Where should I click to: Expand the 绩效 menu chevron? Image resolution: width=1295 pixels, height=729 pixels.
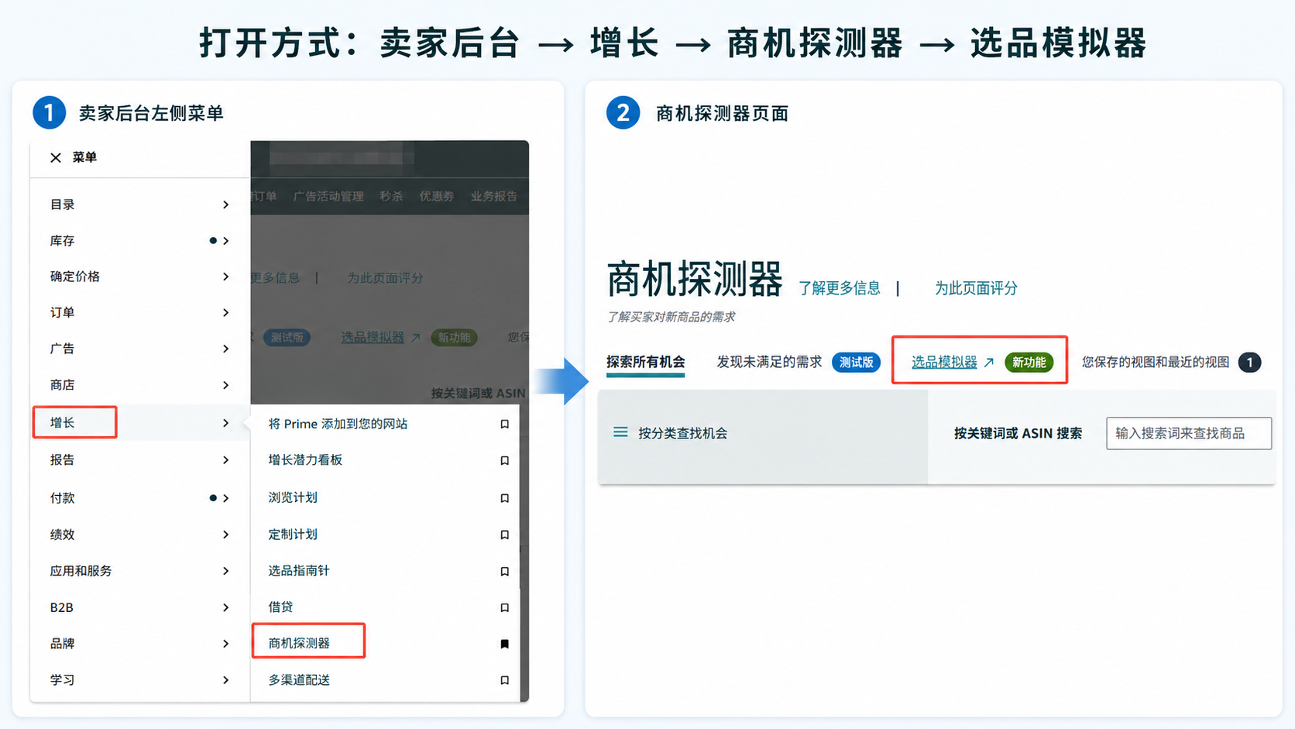click(x=225, y=535)
